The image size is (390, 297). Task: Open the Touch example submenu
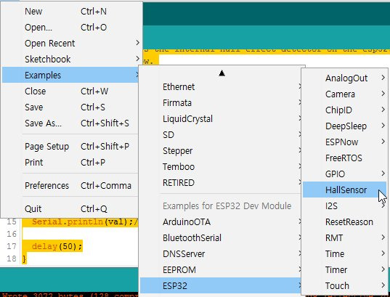point(344,285)
